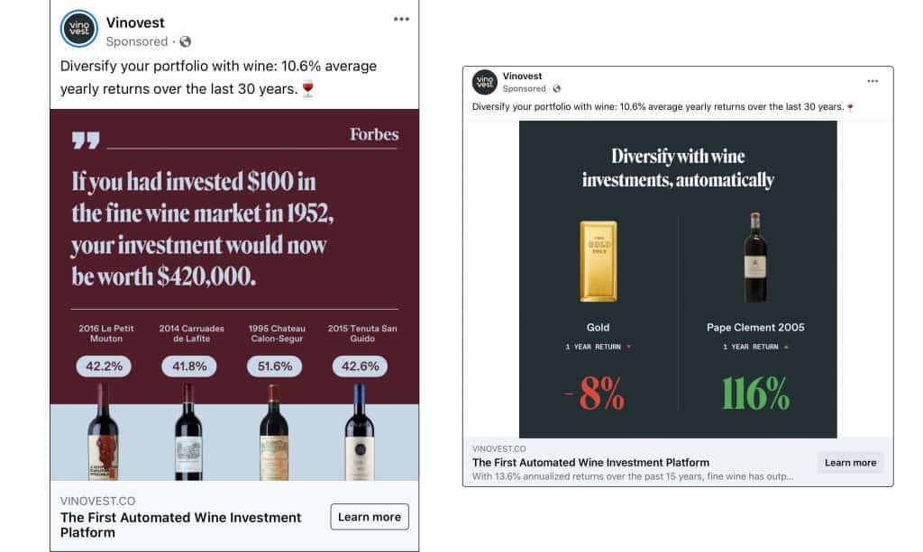Open the Vinovest page name in left ad
923x552 pixels.
coord(135,23)
